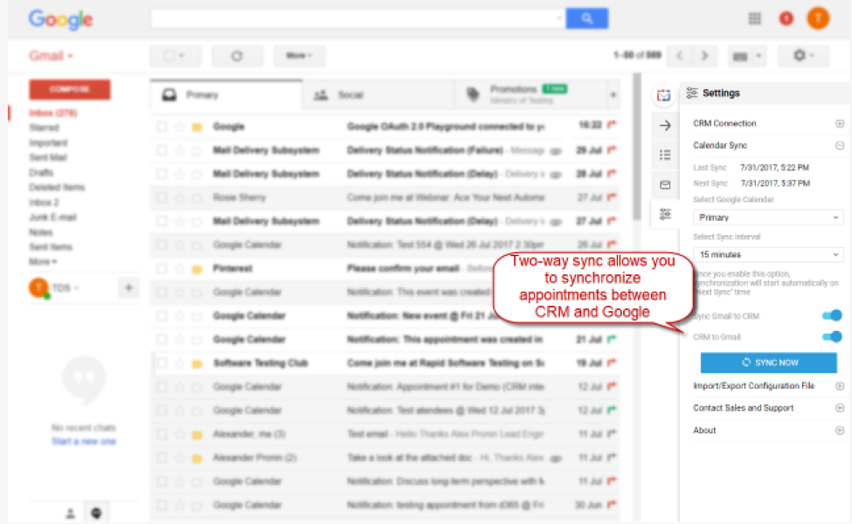This screenshot has width=852, height=524.
Task: Open the Sent Mail folder
Action: click(x=48, y=157)
